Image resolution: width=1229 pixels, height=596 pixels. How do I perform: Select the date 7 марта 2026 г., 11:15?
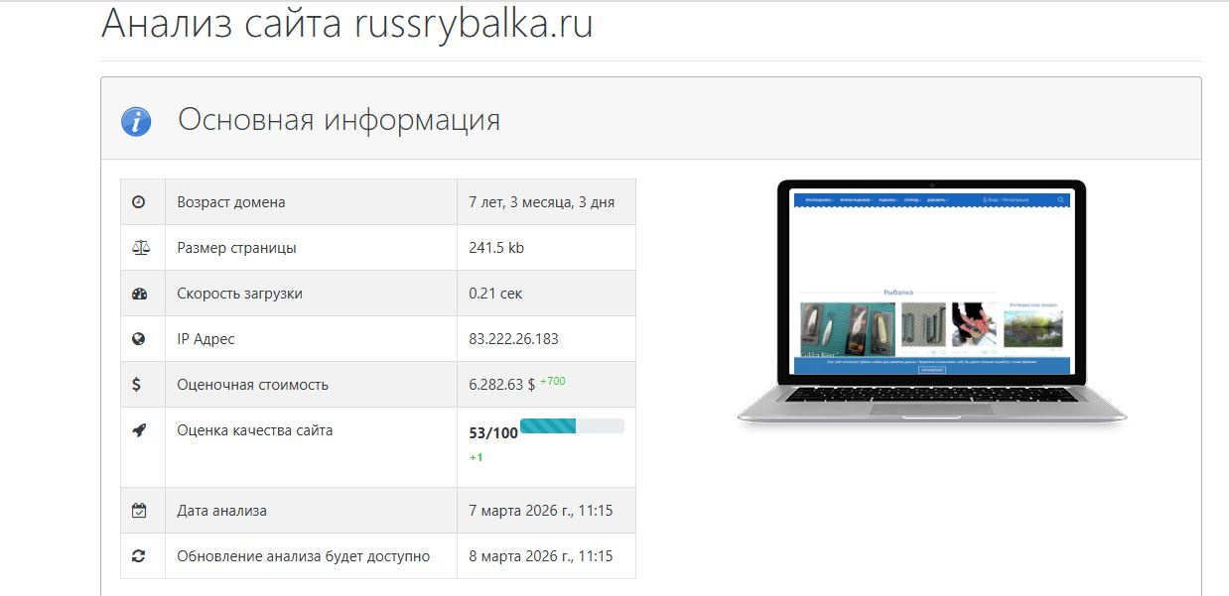point(541,511)
